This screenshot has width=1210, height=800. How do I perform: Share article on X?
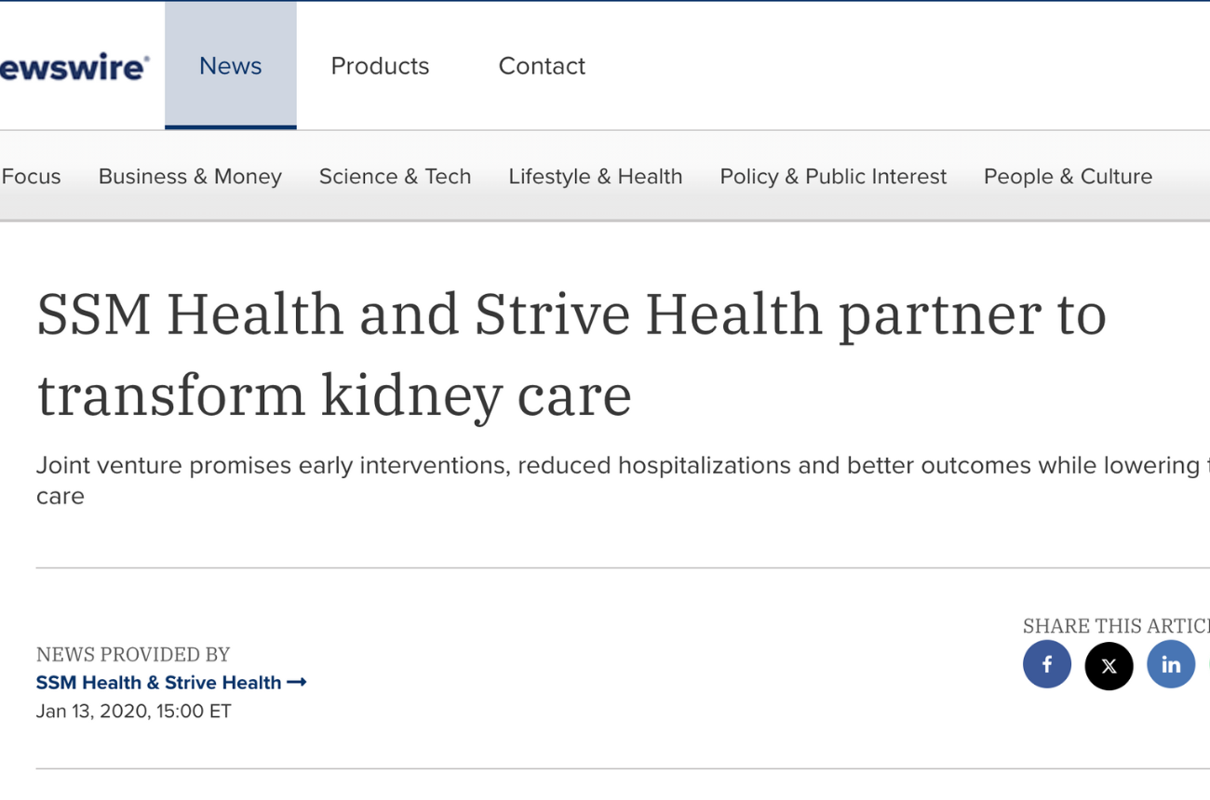coord(1109,665)
